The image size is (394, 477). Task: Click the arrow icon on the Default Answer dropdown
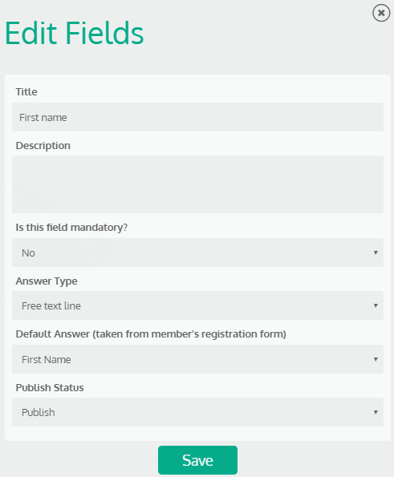(376, 359)
